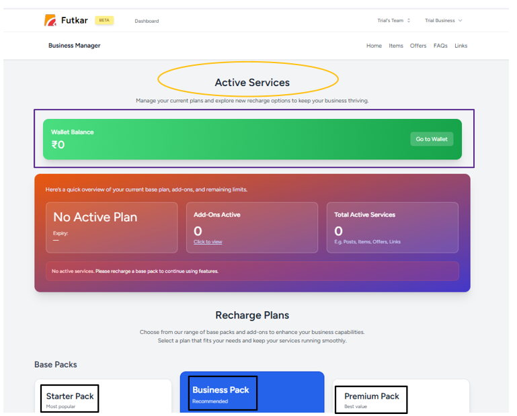517x416 pixels.
Task: Switch to the Items tab
Action: (x=396, y=46)
